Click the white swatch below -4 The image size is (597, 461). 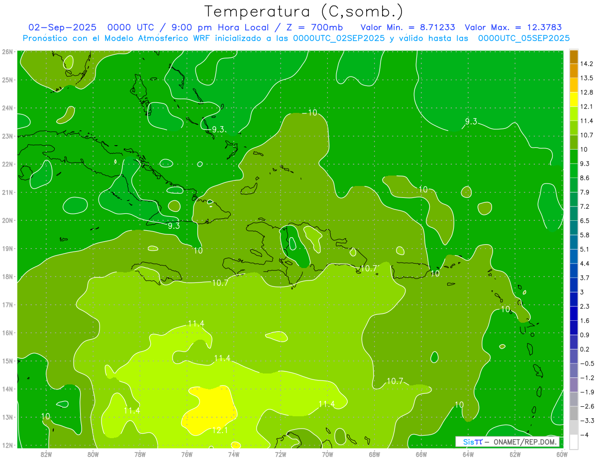[574, 442]
